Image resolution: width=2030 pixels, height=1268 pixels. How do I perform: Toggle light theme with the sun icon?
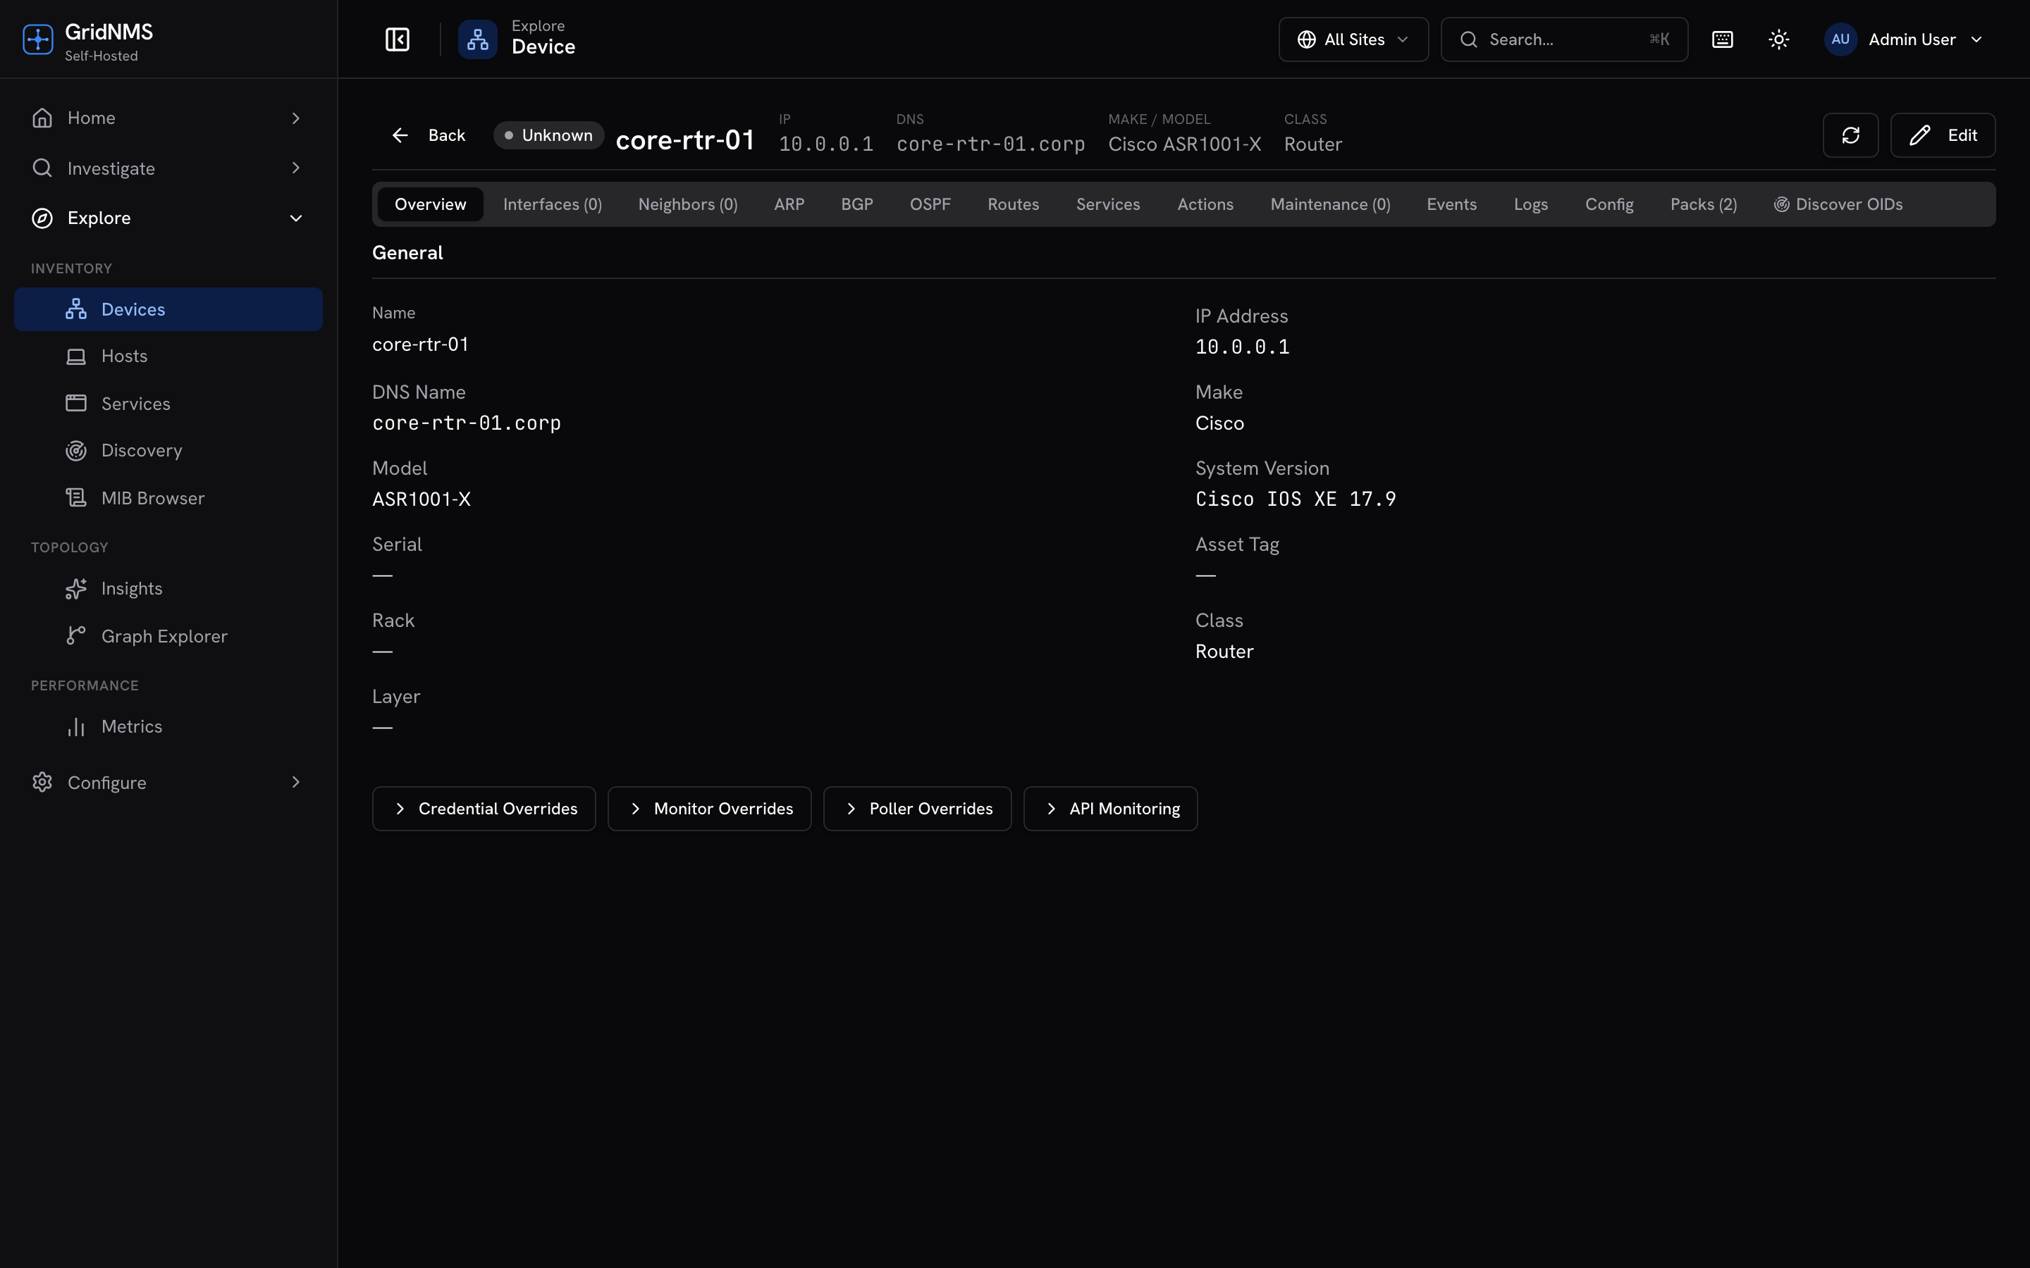point(1778,39)
